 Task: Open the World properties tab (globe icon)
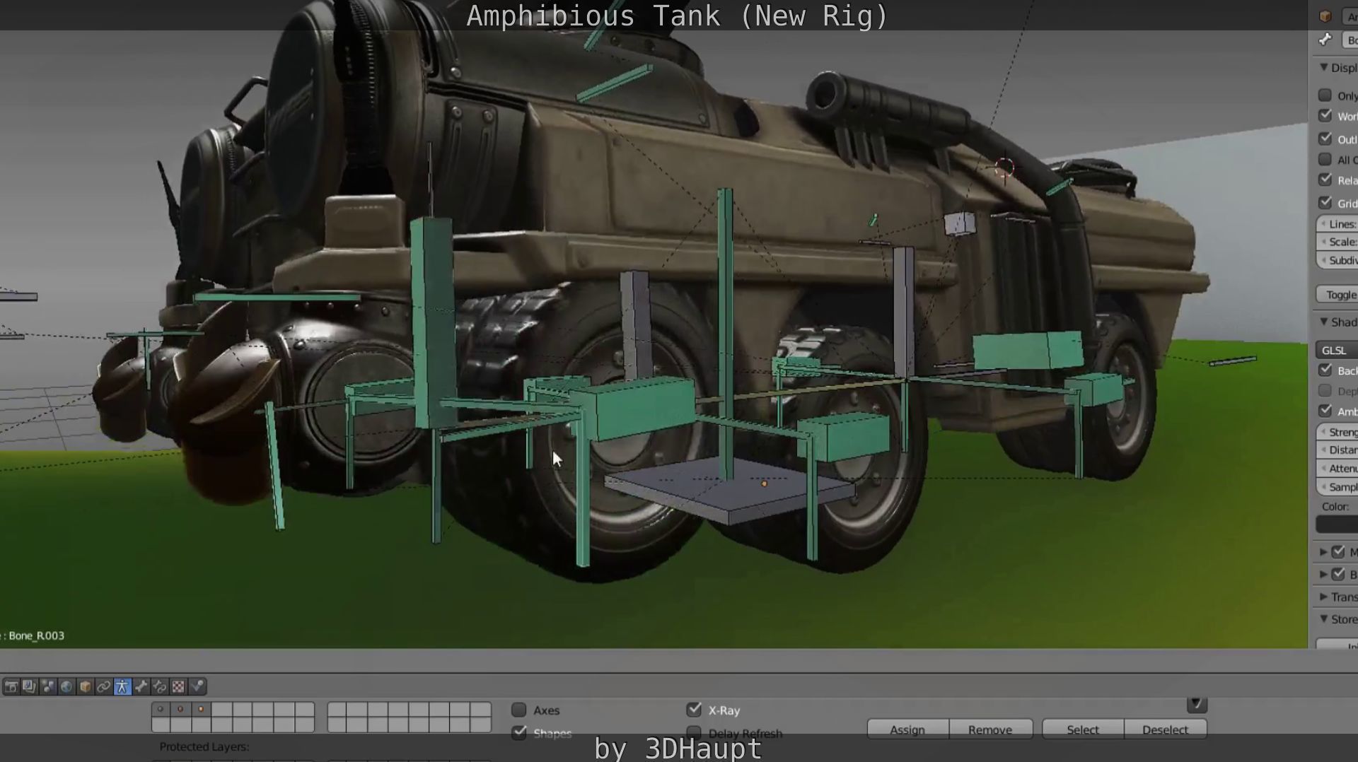[66, 686]
